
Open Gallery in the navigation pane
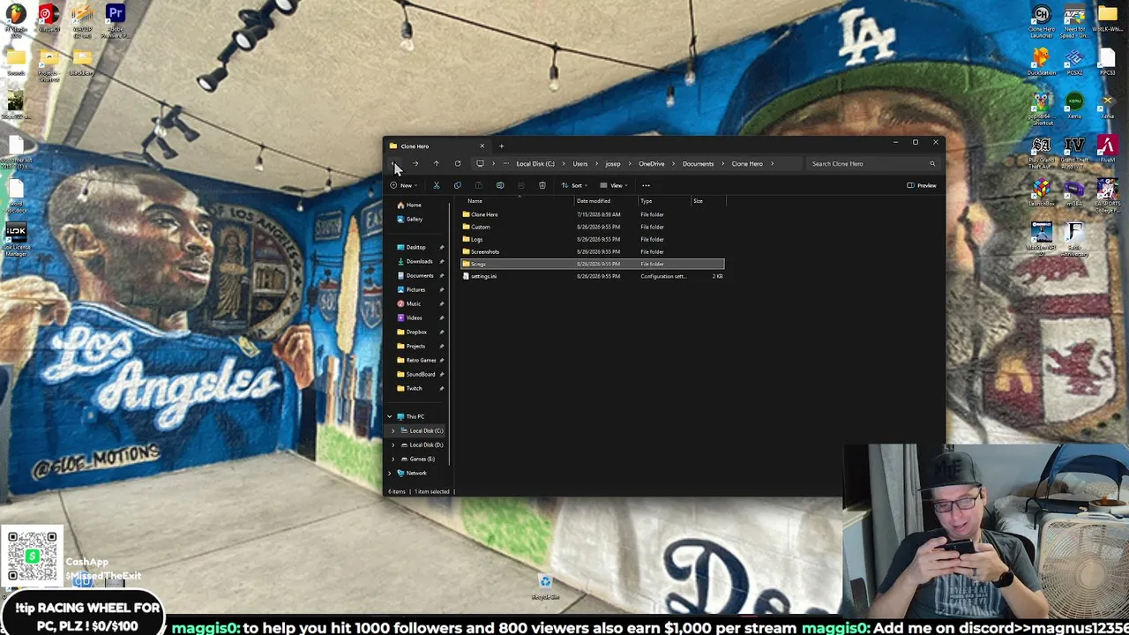(414, 219)
